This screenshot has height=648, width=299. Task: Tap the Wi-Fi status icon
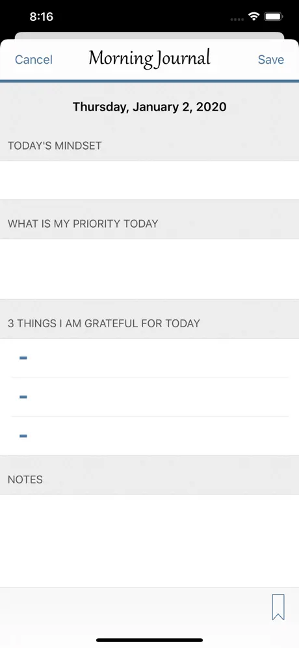pos(253,16)
